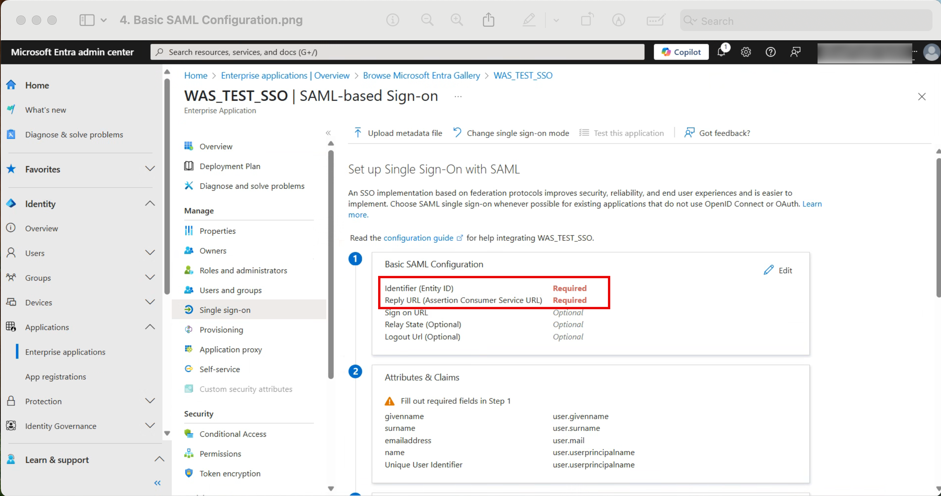Click the Preview sidebar toggle icon

click(x=87, y=20)
